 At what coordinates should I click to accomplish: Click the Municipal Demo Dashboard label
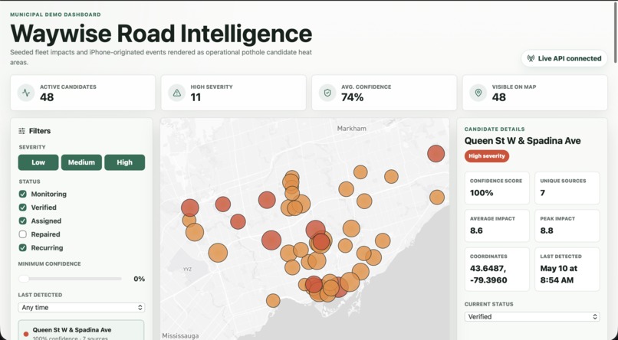[55, 15]
